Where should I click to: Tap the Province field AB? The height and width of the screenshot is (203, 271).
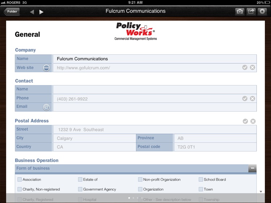(215, 138)
